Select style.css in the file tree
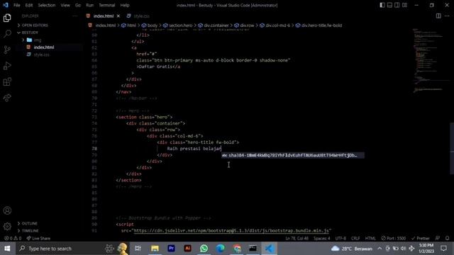Image resolution: width=454 pixels, height=255 pixels. click(41, 55)
